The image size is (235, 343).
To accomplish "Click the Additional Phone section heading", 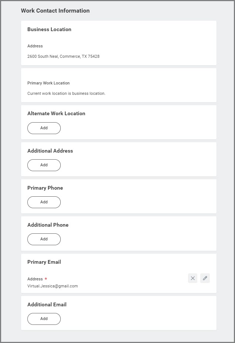I will (48, 225).
